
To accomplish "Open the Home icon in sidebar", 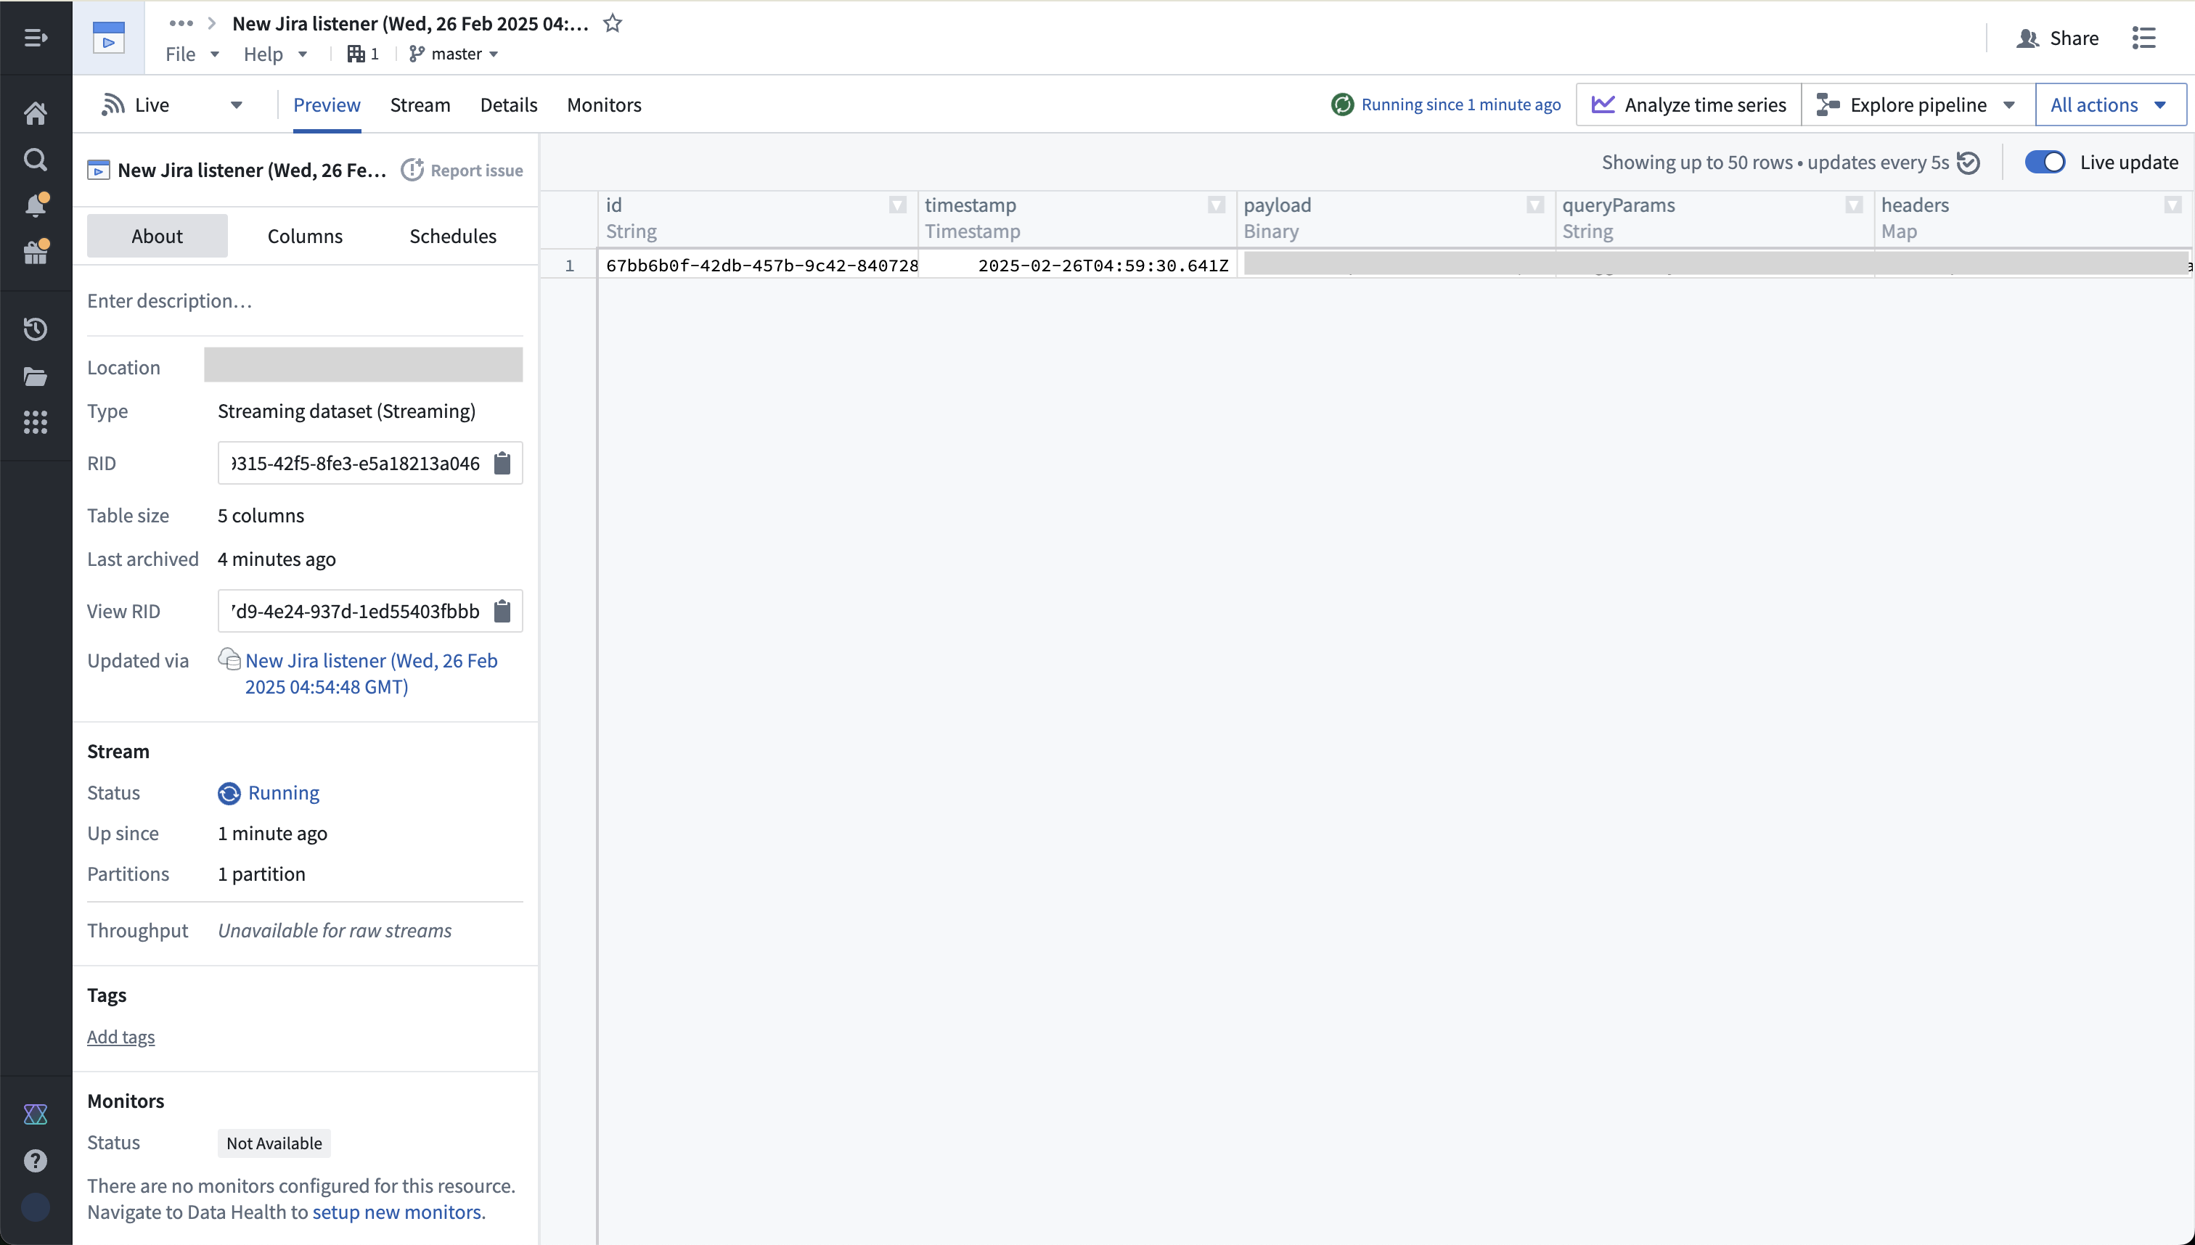I will [35, 113].
